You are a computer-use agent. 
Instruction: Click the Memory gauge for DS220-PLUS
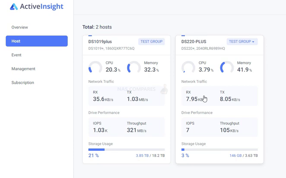(x=227, y=67)
